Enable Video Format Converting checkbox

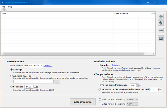100,104
